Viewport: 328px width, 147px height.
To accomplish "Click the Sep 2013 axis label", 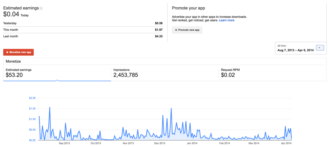I will click(x=64, y=143).
